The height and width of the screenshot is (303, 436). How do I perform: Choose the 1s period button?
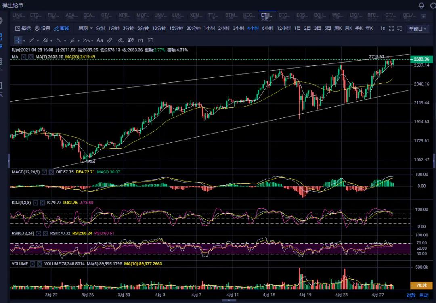pyautogui.click(x=383, y=28)
